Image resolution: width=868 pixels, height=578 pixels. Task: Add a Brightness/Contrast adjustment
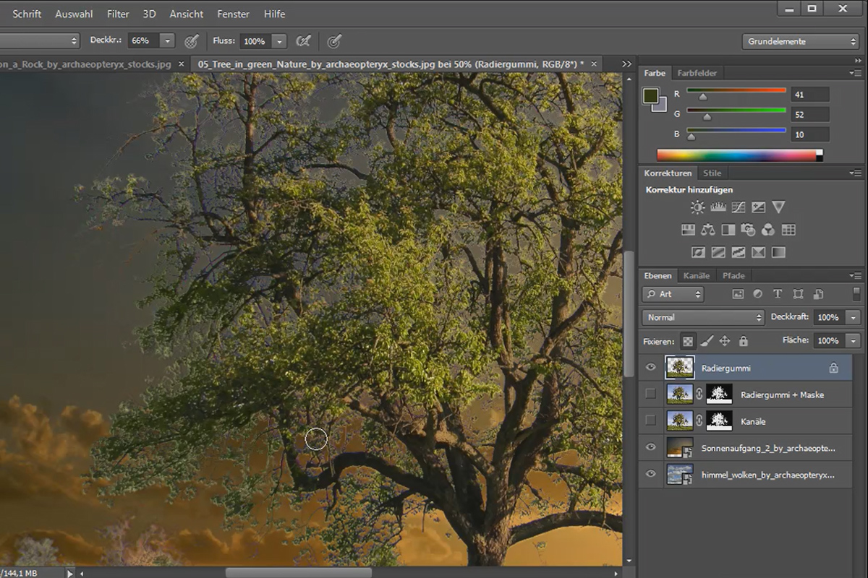click(697, 207)
